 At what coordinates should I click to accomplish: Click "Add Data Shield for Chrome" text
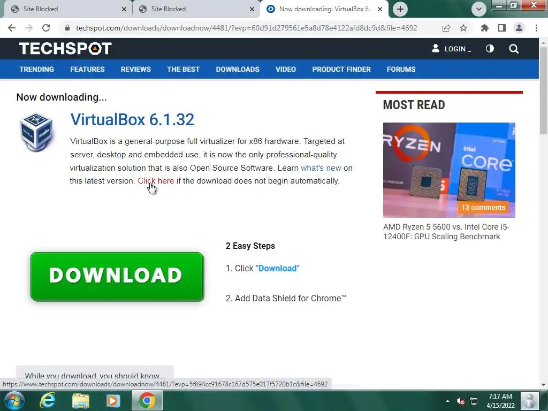(290, 298)
